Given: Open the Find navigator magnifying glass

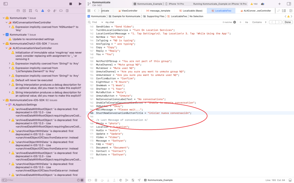Looking at the screenshot, I should [x=37, y=10].
